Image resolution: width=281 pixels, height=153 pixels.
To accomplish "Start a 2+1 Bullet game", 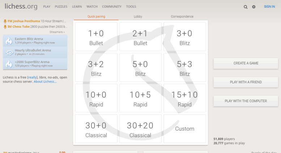I will point(140,37).
